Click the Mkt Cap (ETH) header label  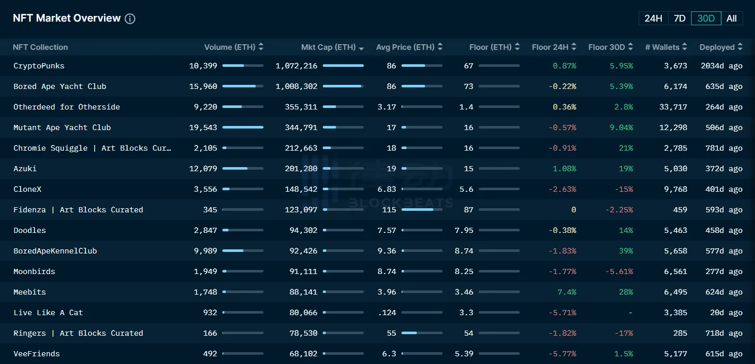click(x=328, y=47)
